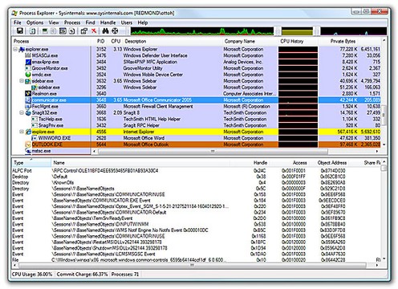Image resolution: width=398 pixels, height=289 pixels.
Task: Collapse the iexplore.exe tree node
Action: 22,132
